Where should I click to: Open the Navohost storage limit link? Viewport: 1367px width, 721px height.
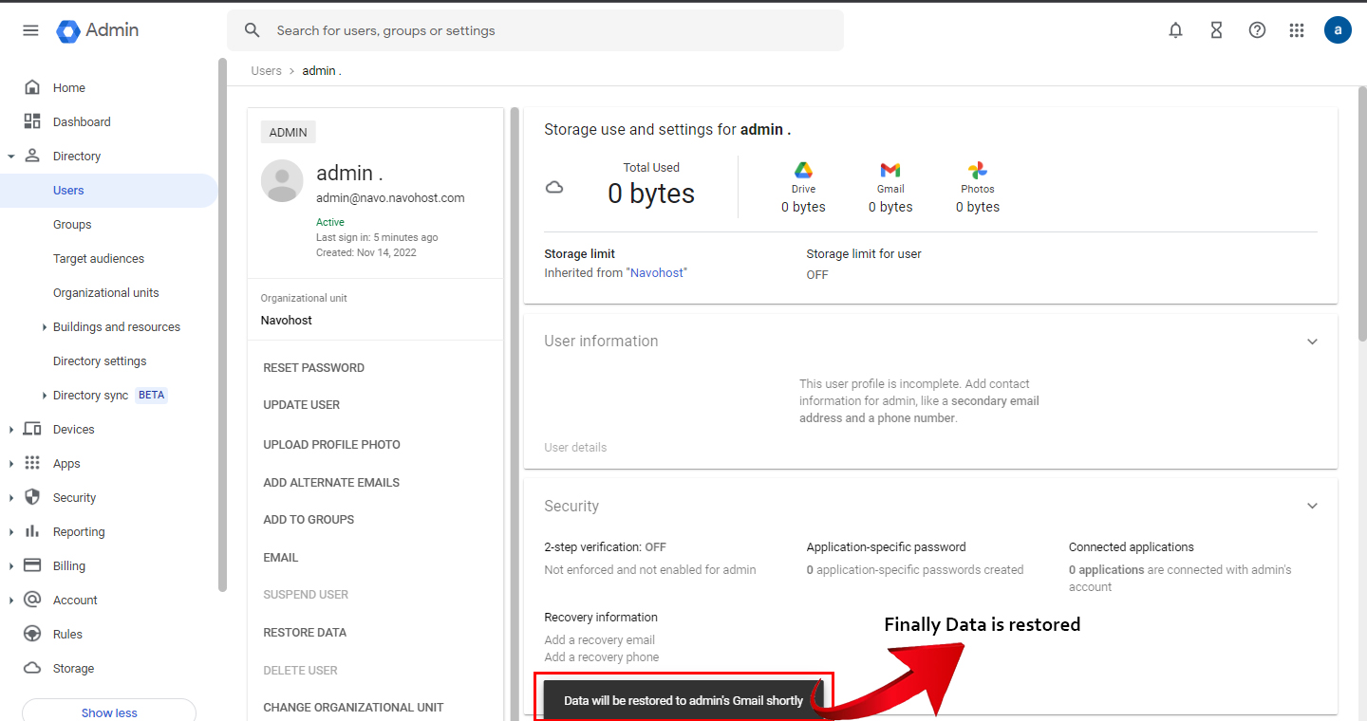point(658,273)
